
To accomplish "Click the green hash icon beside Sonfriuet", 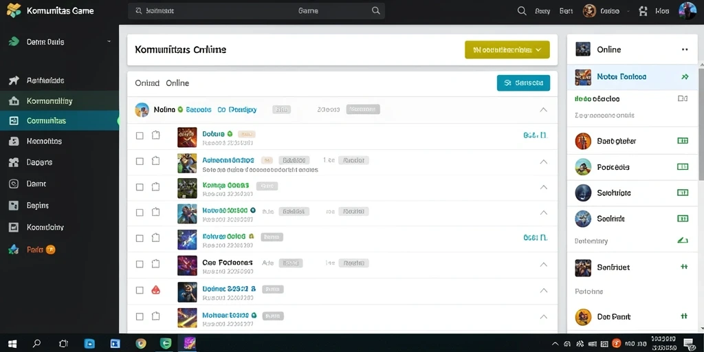I will pos(684,267).
